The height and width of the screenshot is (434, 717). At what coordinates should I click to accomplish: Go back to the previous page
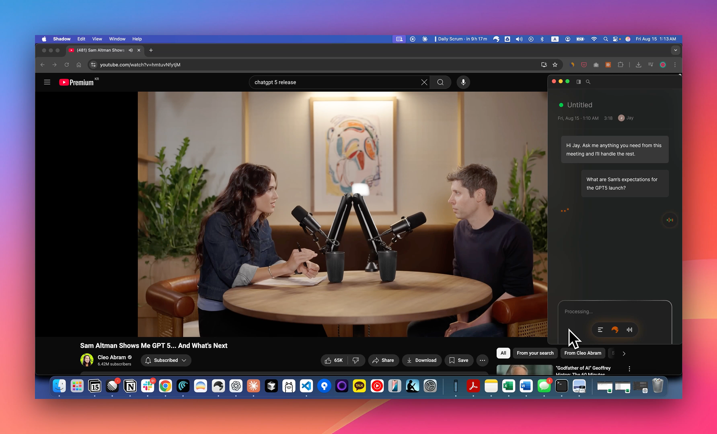[x=43, y=65]
